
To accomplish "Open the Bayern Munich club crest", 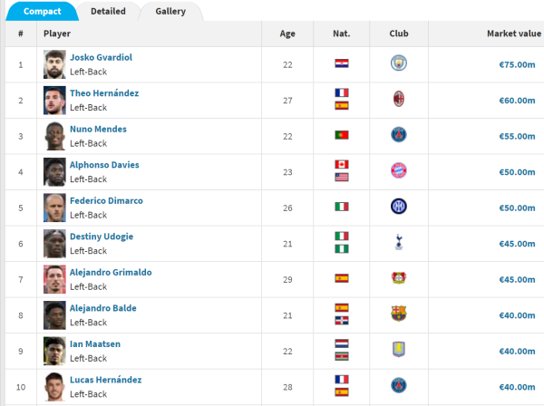I will click(399, 170).
